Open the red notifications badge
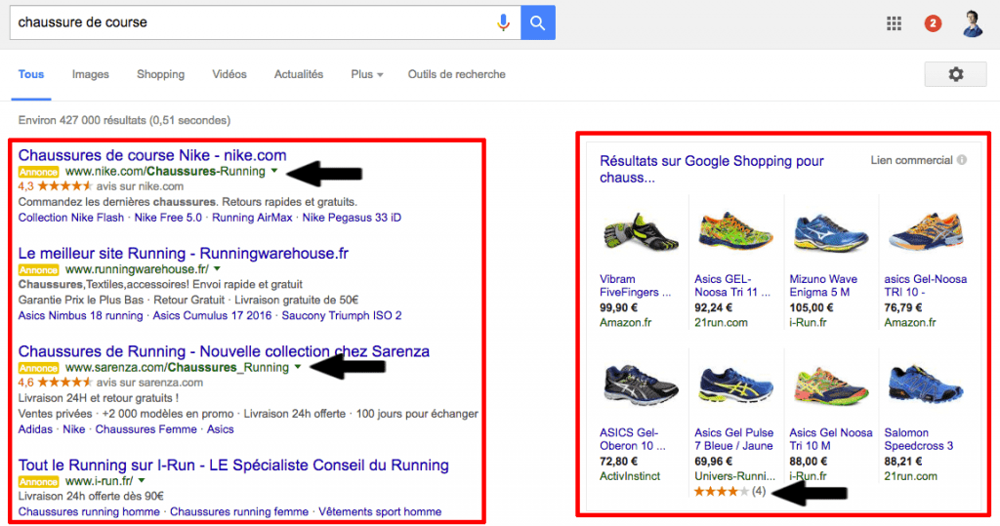Viewport: 1000px width, 526px height. click(x=933, y=23)
